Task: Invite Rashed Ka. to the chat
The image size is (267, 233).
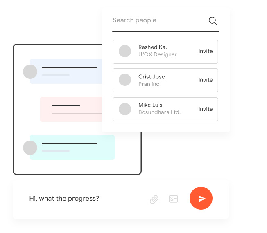Action: (206, 51)
